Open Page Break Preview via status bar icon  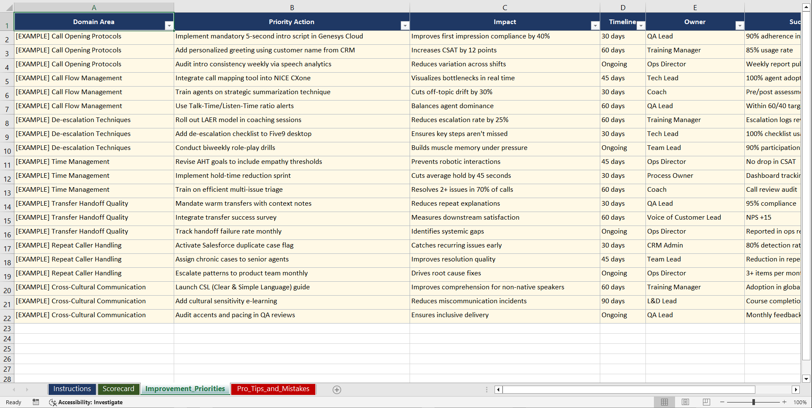pos(706,402)
